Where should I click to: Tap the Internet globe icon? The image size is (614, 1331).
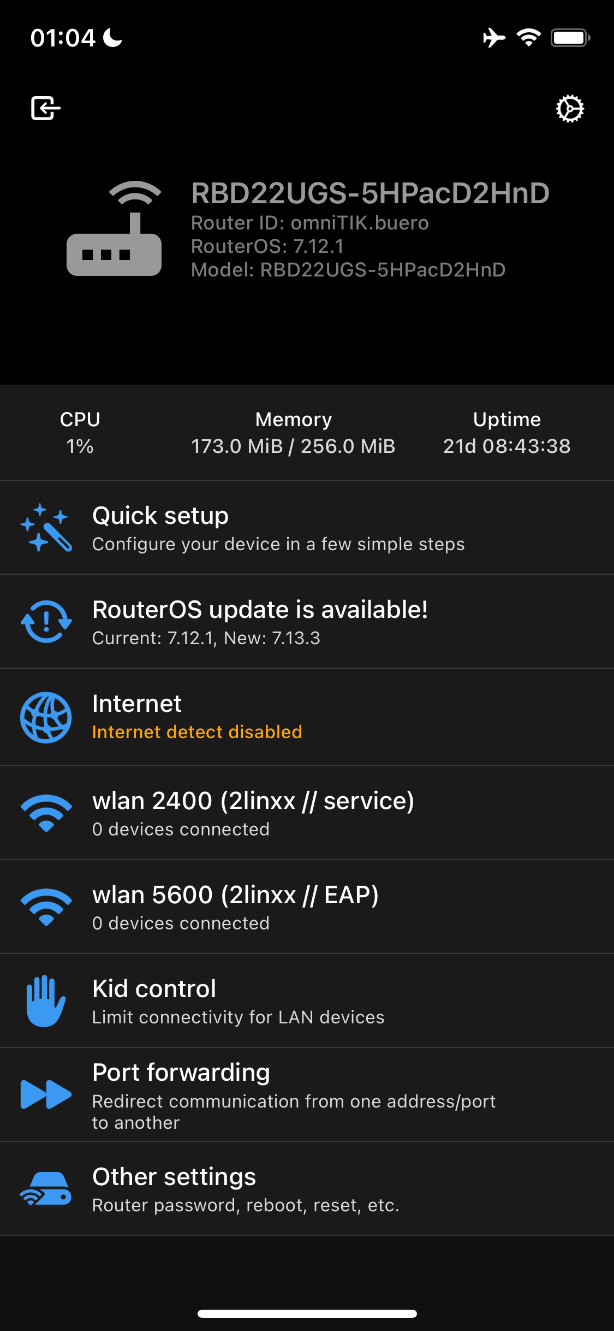(46, 717)
